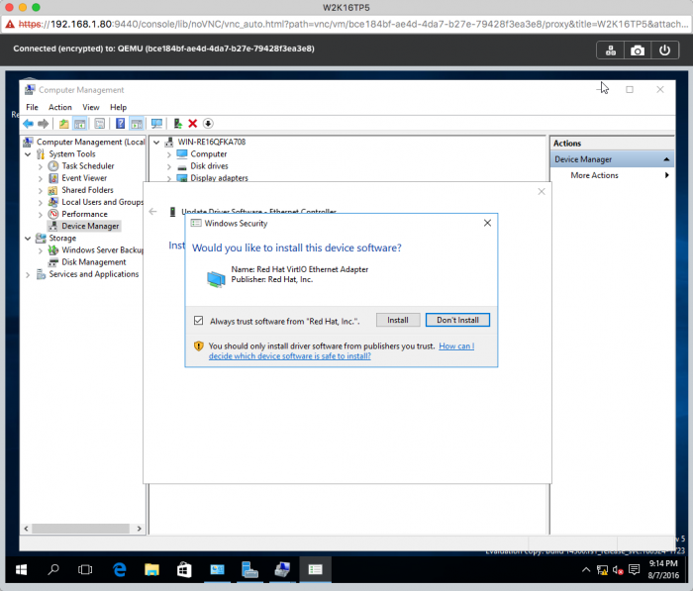
Task: Launch Microsoft Edge from taskbar
Action: tap(120, 570)
